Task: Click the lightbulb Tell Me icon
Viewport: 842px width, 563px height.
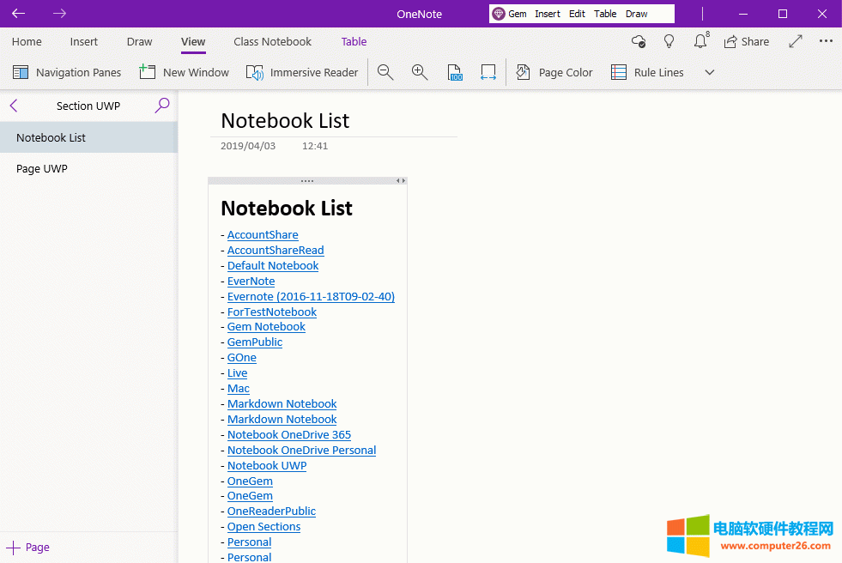Action: click(x=669, y=41)
